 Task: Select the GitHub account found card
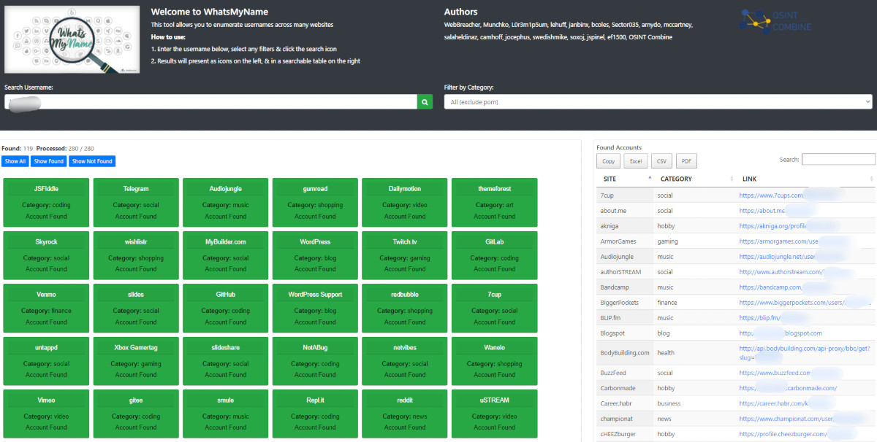(226, 308)
